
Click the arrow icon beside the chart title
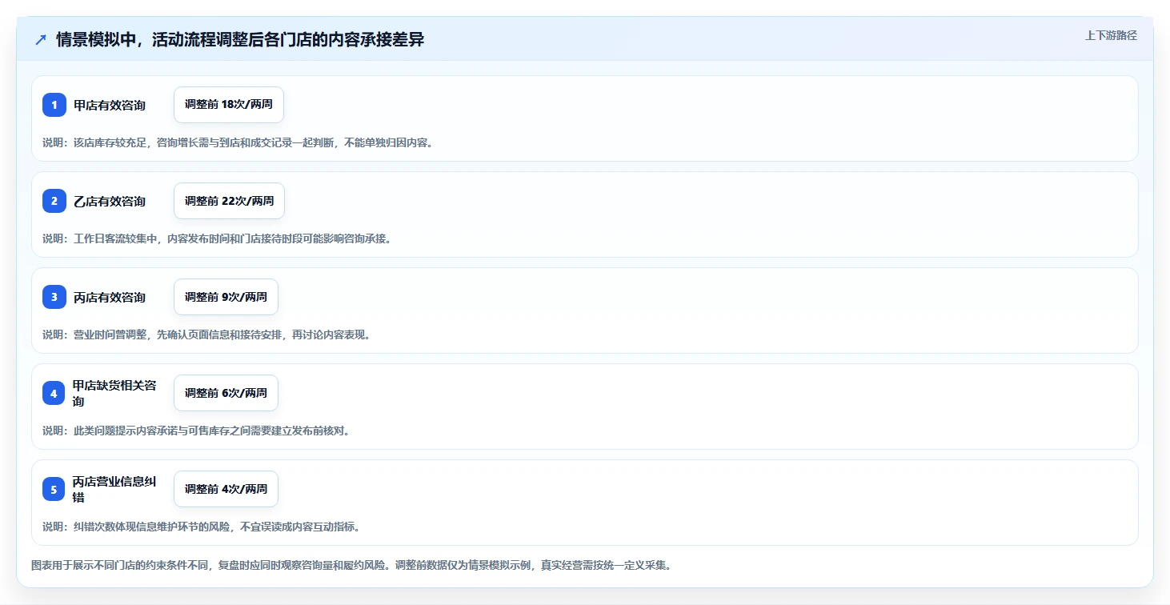[x=41, y=40]
